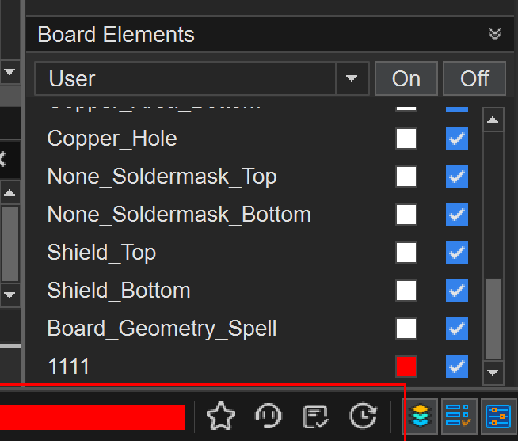Open the stacked layers panel icon

coord(421,415)
